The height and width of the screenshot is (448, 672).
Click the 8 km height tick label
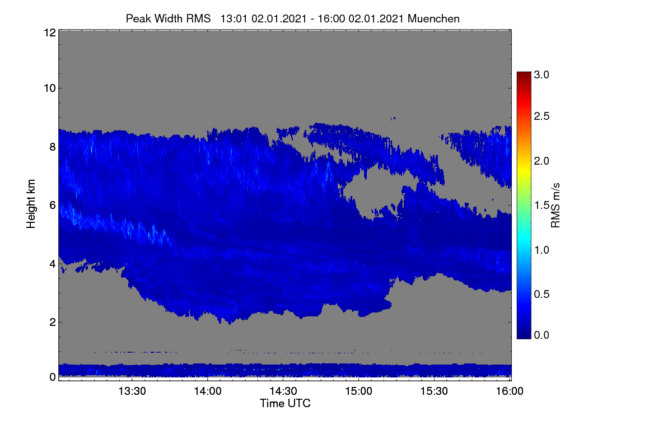coord(52,147)
